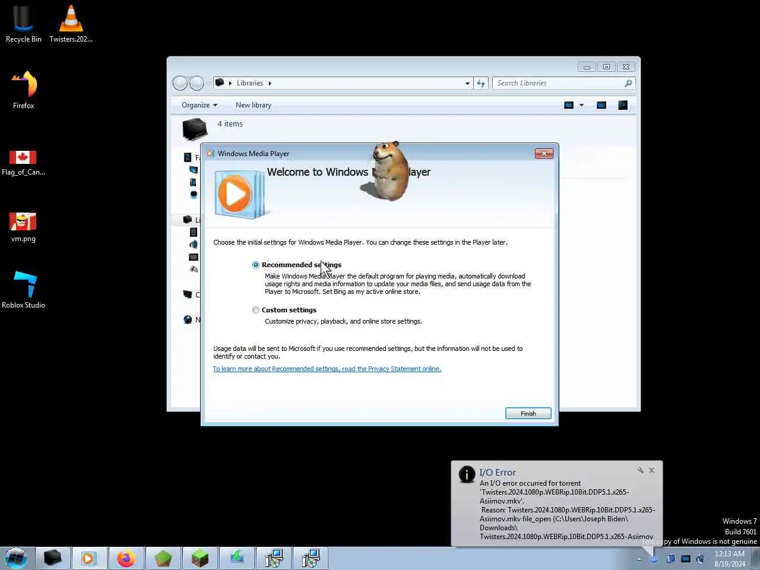Open the Twisters.202... VLC file on desktop
This screenshot has height=570, width=760.
tap(71, 24)
